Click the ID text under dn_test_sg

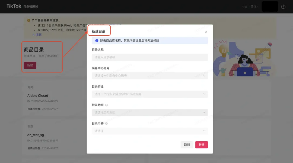(x=43, y=141)
